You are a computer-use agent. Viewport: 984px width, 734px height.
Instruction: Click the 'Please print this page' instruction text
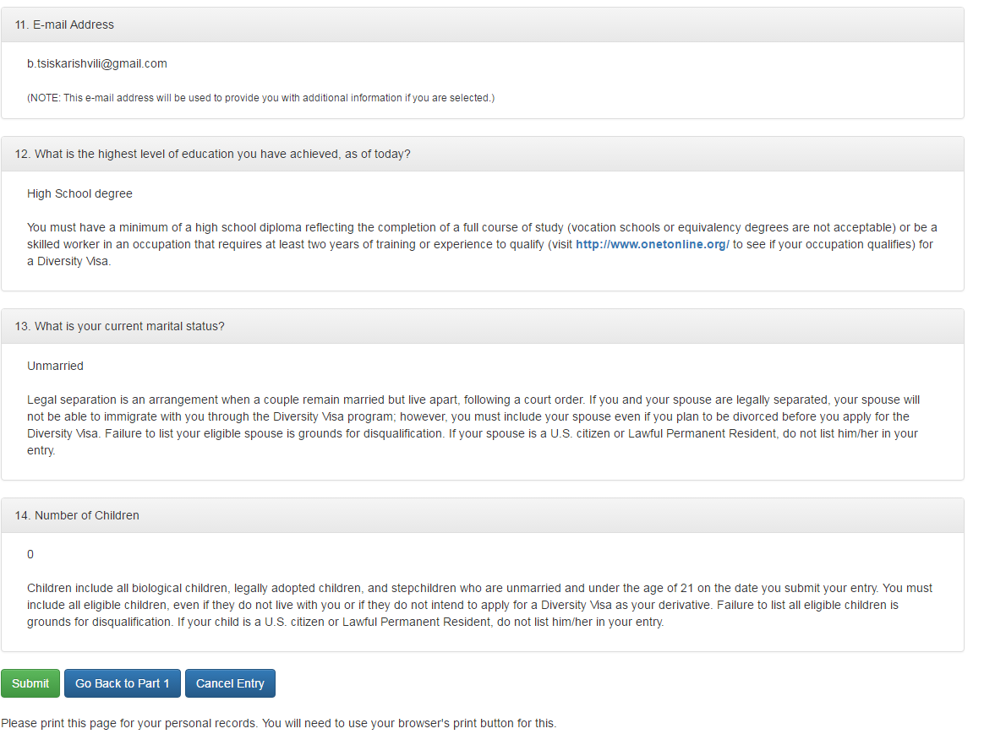click(278, 723)
